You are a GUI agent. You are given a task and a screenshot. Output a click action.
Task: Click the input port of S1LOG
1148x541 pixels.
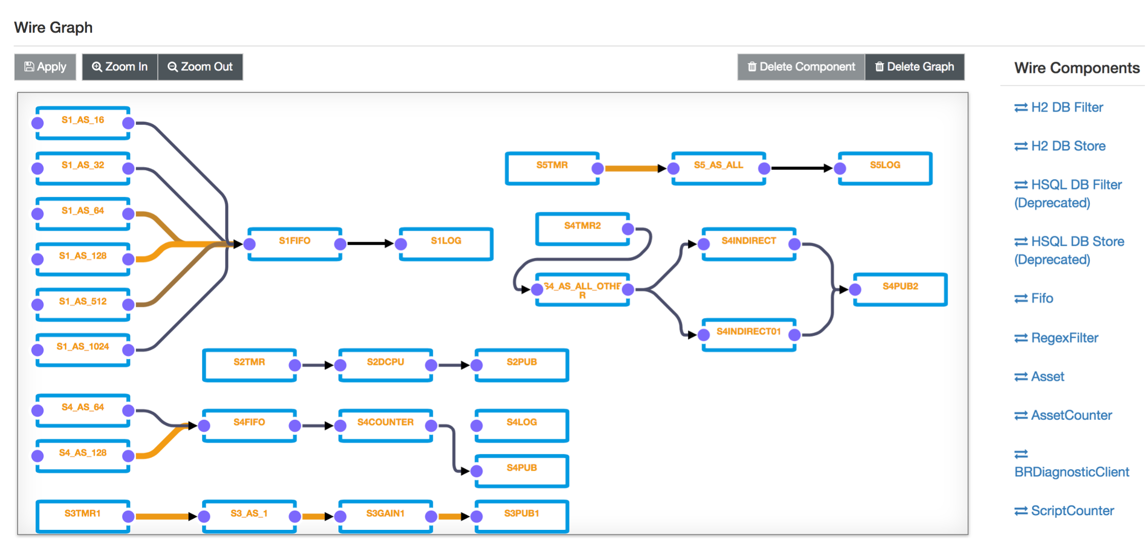pos(401,244)
